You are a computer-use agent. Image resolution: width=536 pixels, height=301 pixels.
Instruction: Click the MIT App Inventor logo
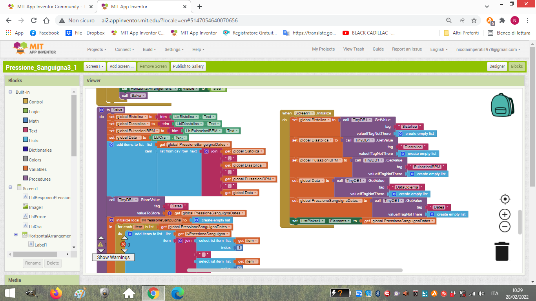35,49
